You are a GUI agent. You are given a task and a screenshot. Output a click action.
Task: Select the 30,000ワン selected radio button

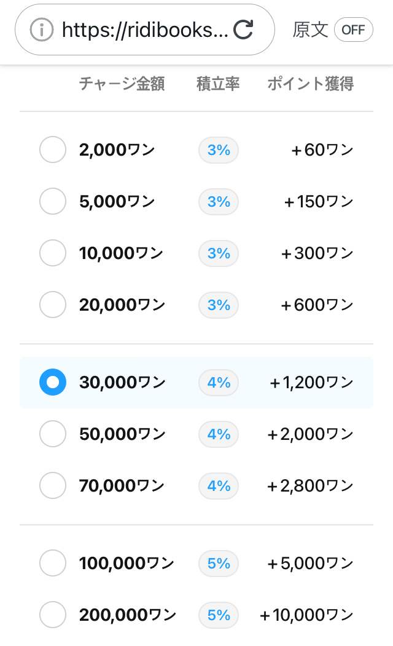pos(53,383)
